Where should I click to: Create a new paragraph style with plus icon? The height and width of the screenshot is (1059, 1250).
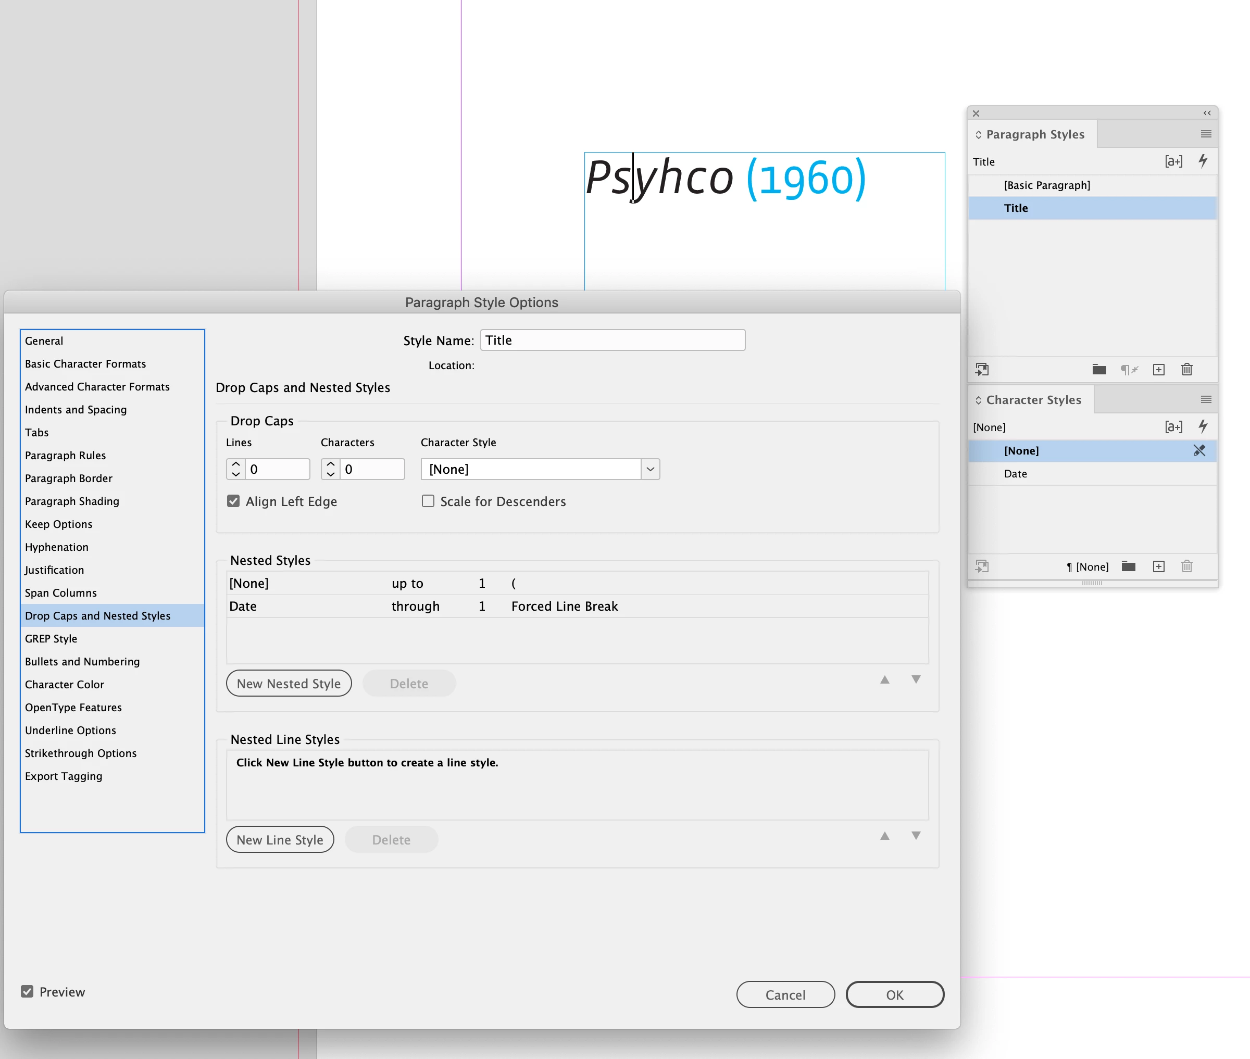click(x=1158, y=370)
